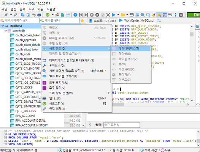
Task: Click the new query tab icon
Action: (x=159, y=20)
